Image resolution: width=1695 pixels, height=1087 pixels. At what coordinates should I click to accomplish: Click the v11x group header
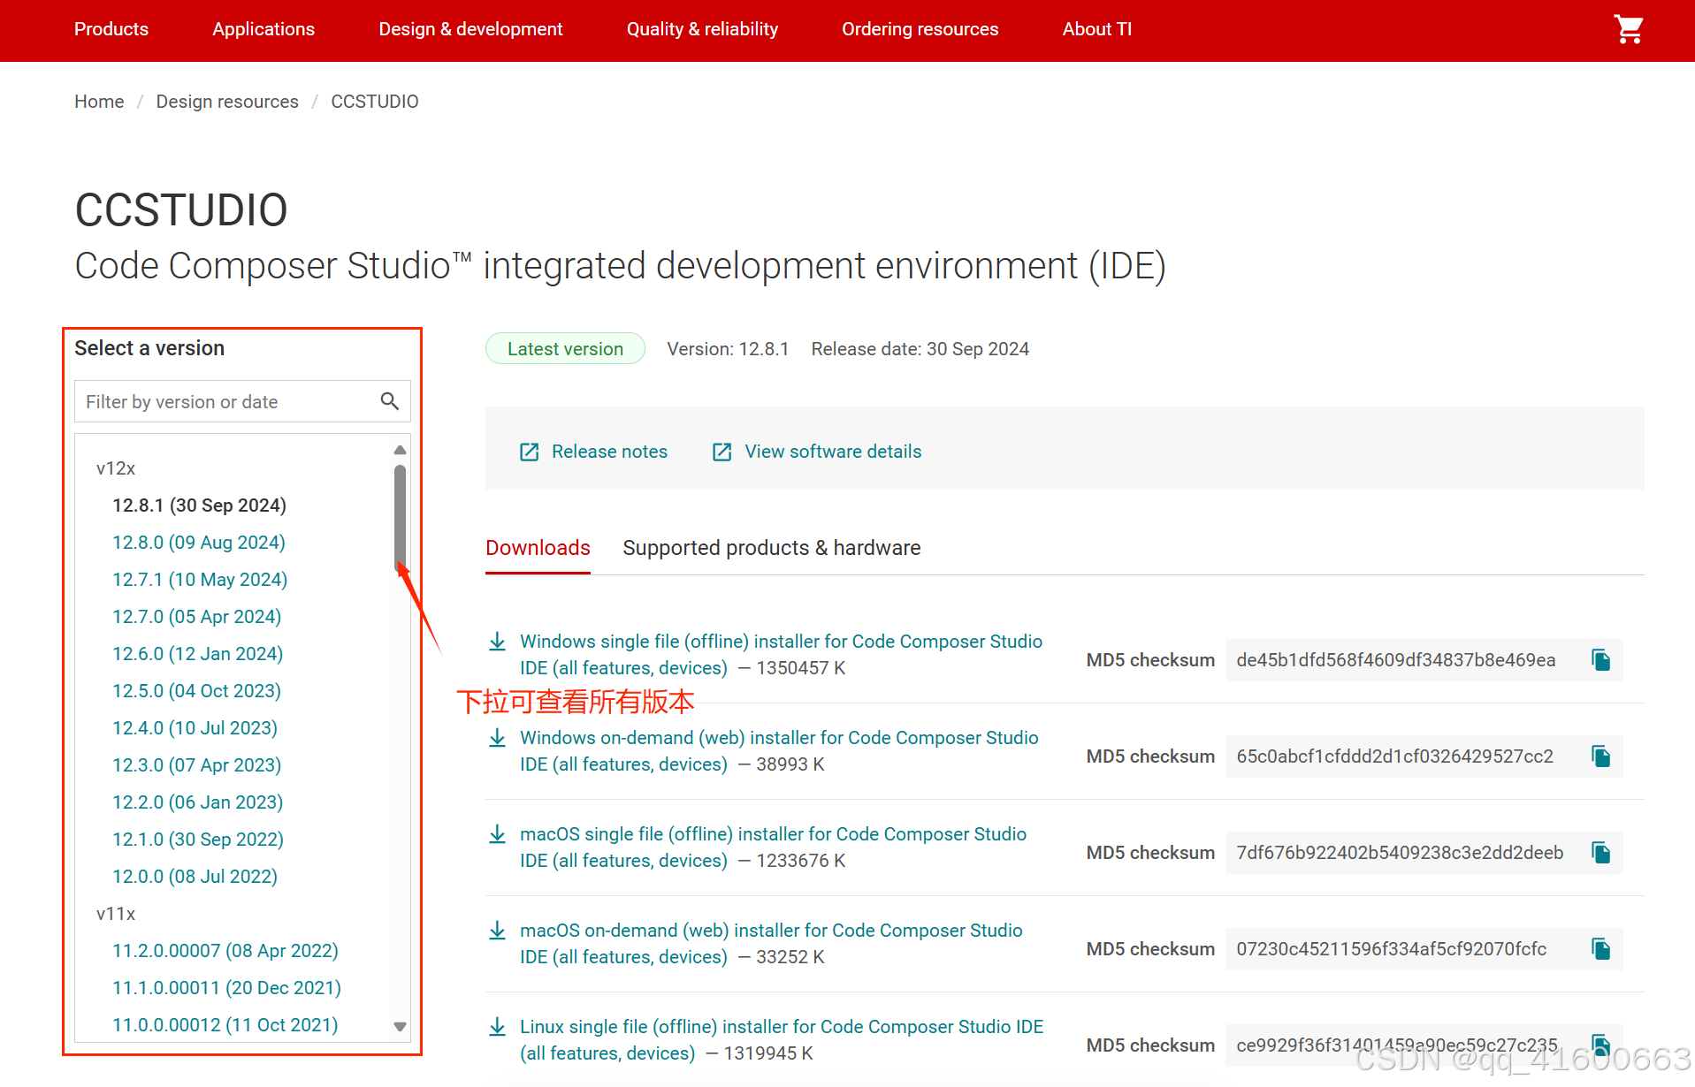116,914
